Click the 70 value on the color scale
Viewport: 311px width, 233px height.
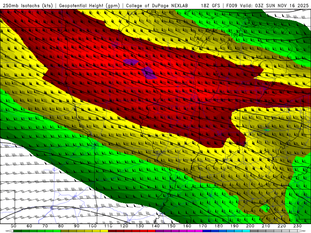point(45,226)
